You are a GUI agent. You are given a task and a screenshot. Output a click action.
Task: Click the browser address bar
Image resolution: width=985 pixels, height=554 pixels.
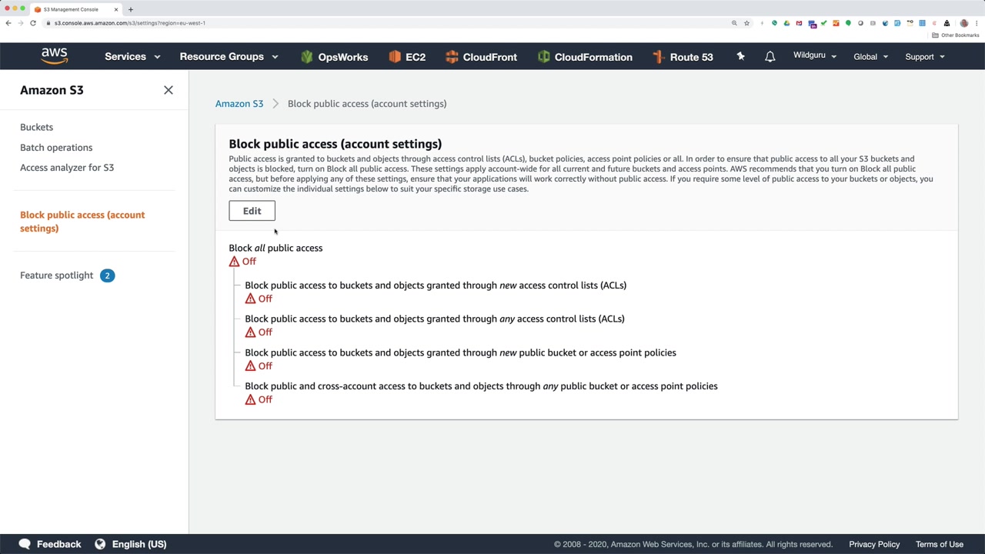[x=385, y=23]
